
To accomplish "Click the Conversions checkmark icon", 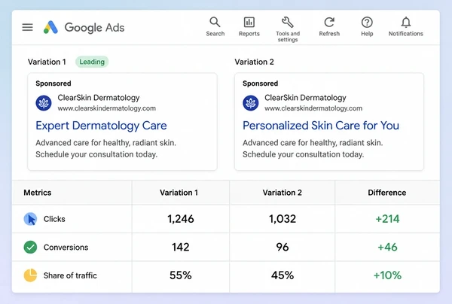I will [30, 247].
